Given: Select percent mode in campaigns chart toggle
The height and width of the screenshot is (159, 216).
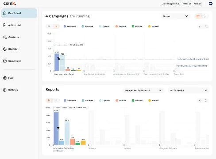Looking at the screenshot, I should click(x=49, y=26).
